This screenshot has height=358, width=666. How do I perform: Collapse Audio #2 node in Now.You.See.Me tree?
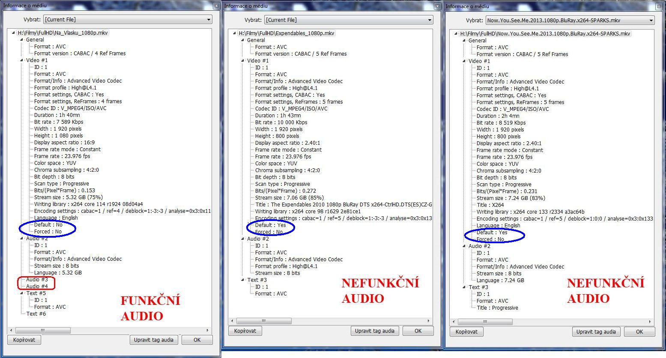[464, 246]
